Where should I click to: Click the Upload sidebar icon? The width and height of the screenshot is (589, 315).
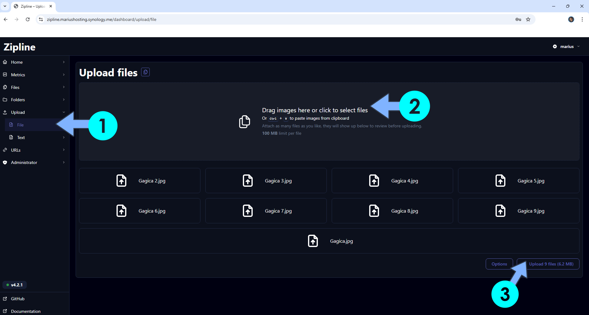tap(5, 112)
